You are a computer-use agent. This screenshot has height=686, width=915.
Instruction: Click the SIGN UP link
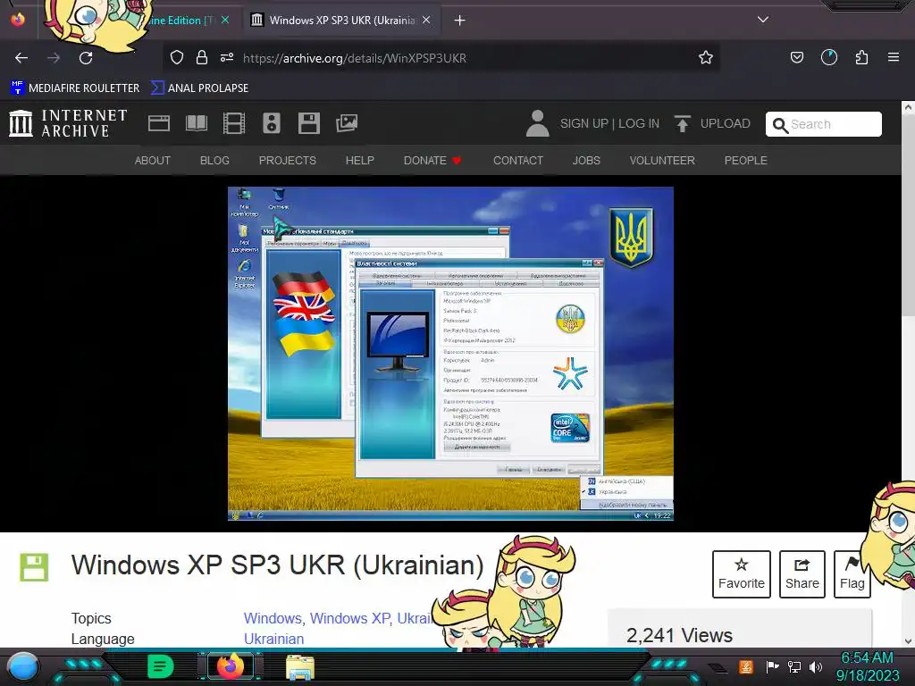pyautogui.click(x=583, y=123)
